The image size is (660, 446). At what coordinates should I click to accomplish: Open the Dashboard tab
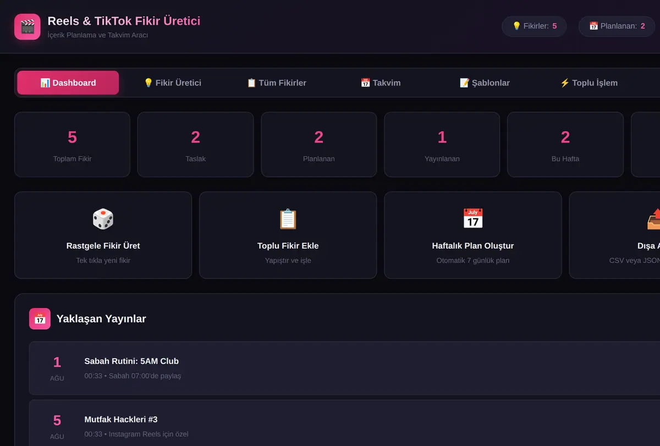click(x=68, y=83)
